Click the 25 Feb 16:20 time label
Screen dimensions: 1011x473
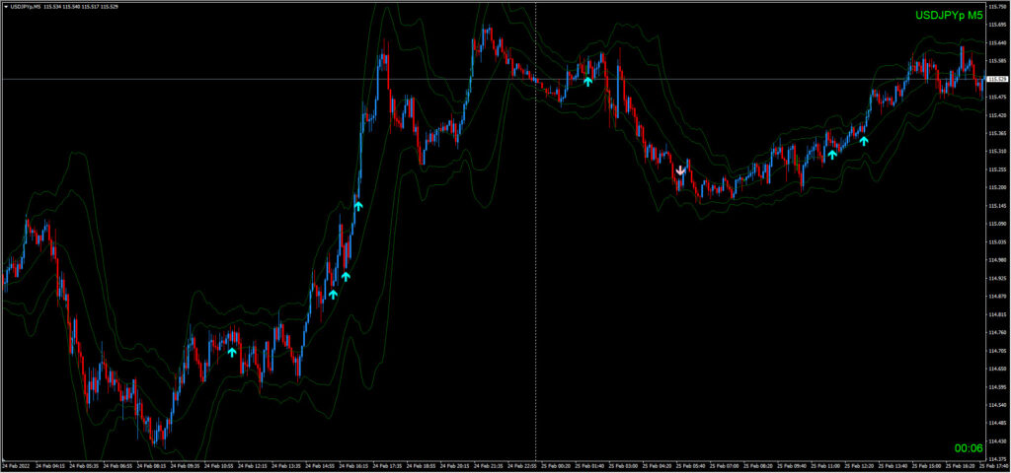point(958,466)
